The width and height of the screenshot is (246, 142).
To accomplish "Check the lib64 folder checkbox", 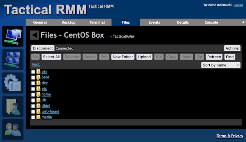I will point(33,106).
